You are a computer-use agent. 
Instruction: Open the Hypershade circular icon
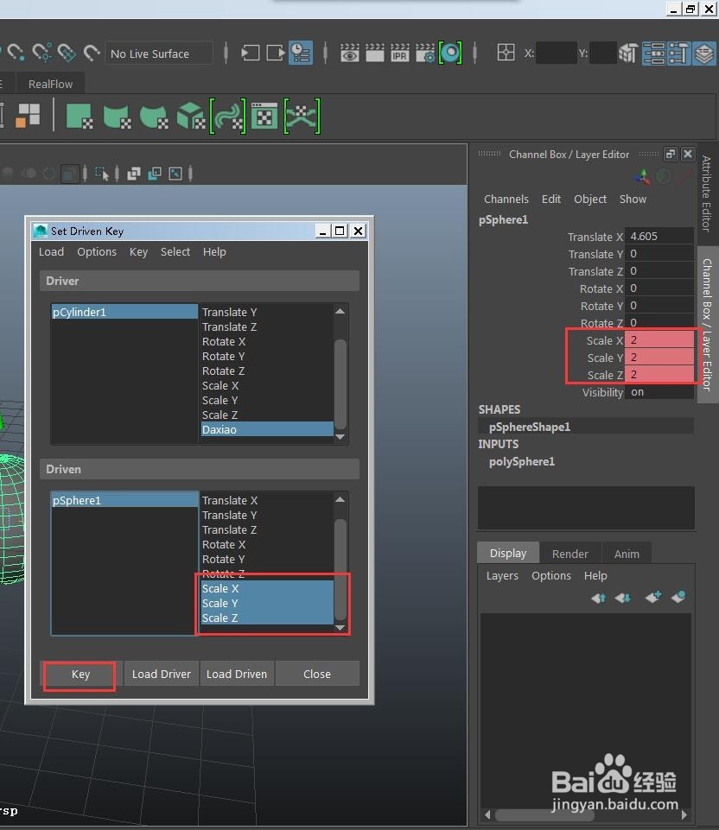pyautogui.click(x=450, y=53)
